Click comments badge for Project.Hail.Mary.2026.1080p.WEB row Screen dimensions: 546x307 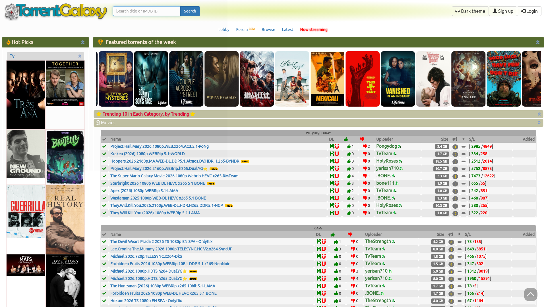(455, 147)
